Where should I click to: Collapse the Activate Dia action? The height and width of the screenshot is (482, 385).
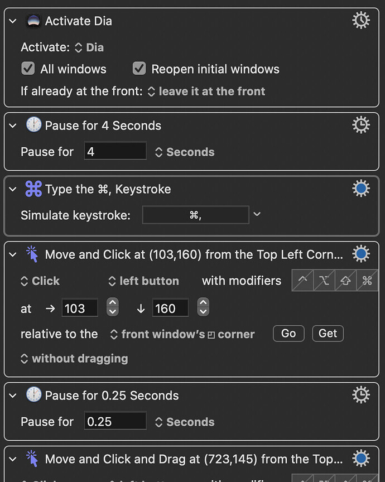click(x=13, y=21)
